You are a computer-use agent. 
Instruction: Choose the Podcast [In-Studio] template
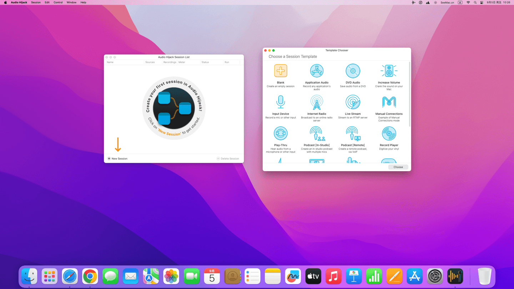point(317,134)
